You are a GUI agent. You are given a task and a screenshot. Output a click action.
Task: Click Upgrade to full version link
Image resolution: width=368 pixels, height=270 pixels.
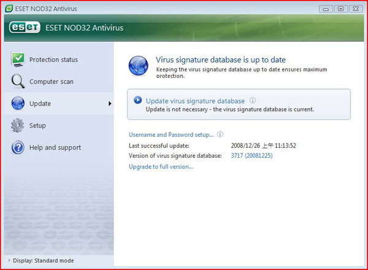pyautogui.click(x=161, y=167)
